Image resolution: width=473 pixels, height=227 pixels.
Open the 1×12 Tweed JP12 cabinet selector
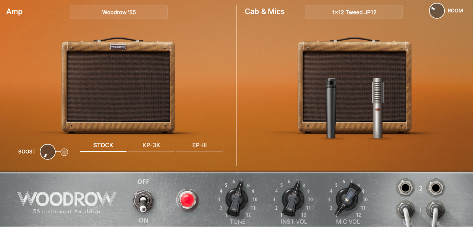click(x=354, y=12)
